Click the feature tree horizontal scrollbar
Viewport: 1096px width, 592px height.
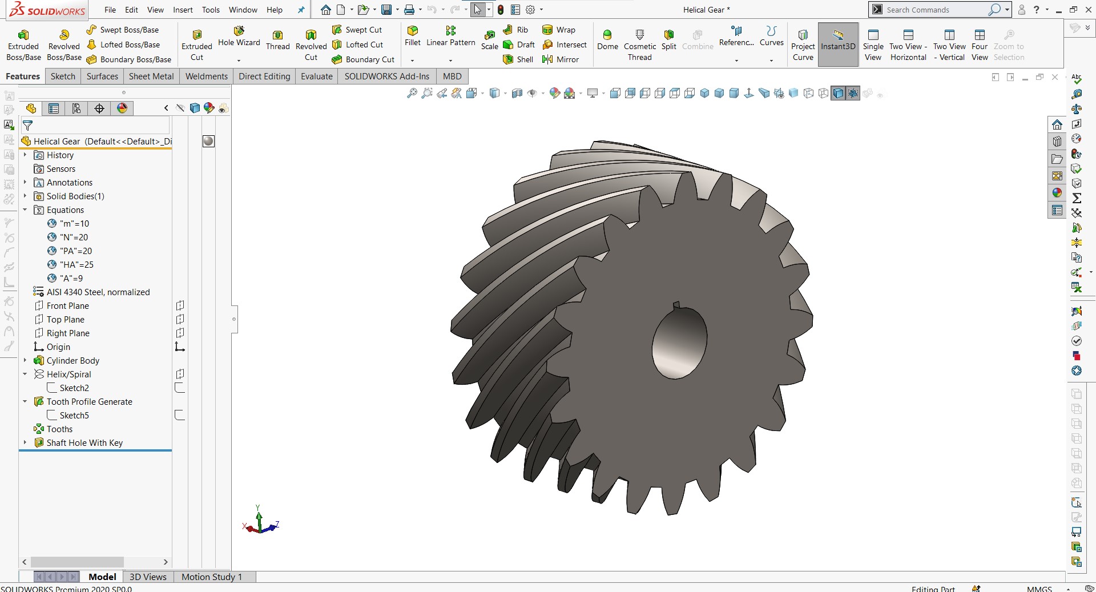coord(77,562)
